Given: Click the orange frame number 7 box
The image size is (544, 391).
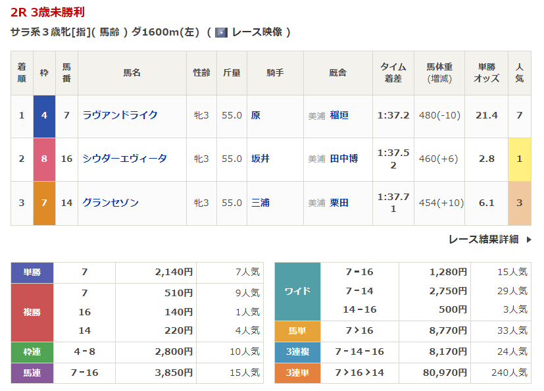Looking at the screenshot, I should pyautogui.click(x=44, y=203).
